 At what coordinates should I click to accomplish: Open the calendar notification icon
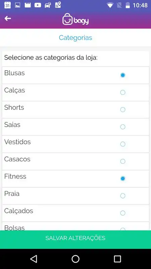pos(7,5)
